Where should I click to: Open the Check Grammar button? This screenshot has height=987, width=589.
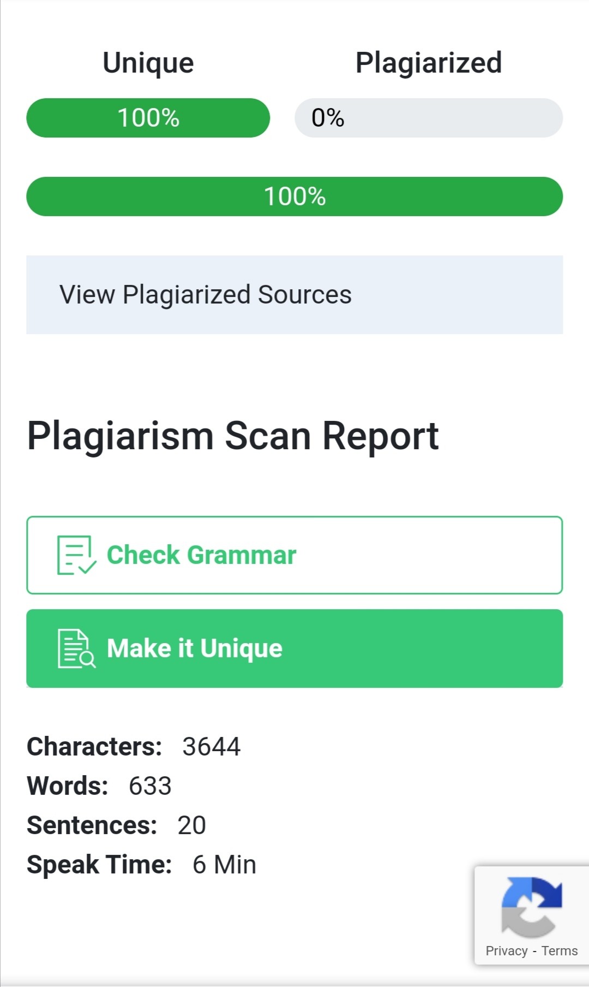pyautogui.click(x=294, y=555)
